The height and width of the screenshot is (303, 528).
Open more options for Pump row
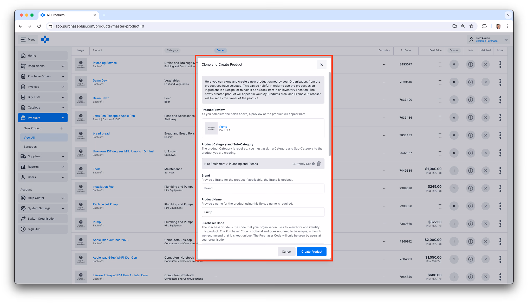coord(500,224)
